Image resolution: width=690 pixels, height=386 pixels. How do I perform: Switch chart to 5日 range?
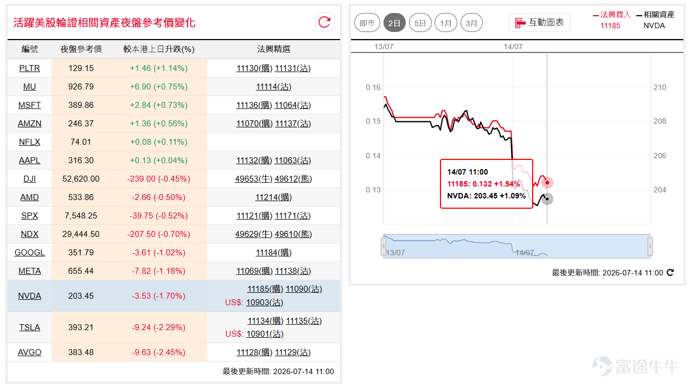click(420, 23)
